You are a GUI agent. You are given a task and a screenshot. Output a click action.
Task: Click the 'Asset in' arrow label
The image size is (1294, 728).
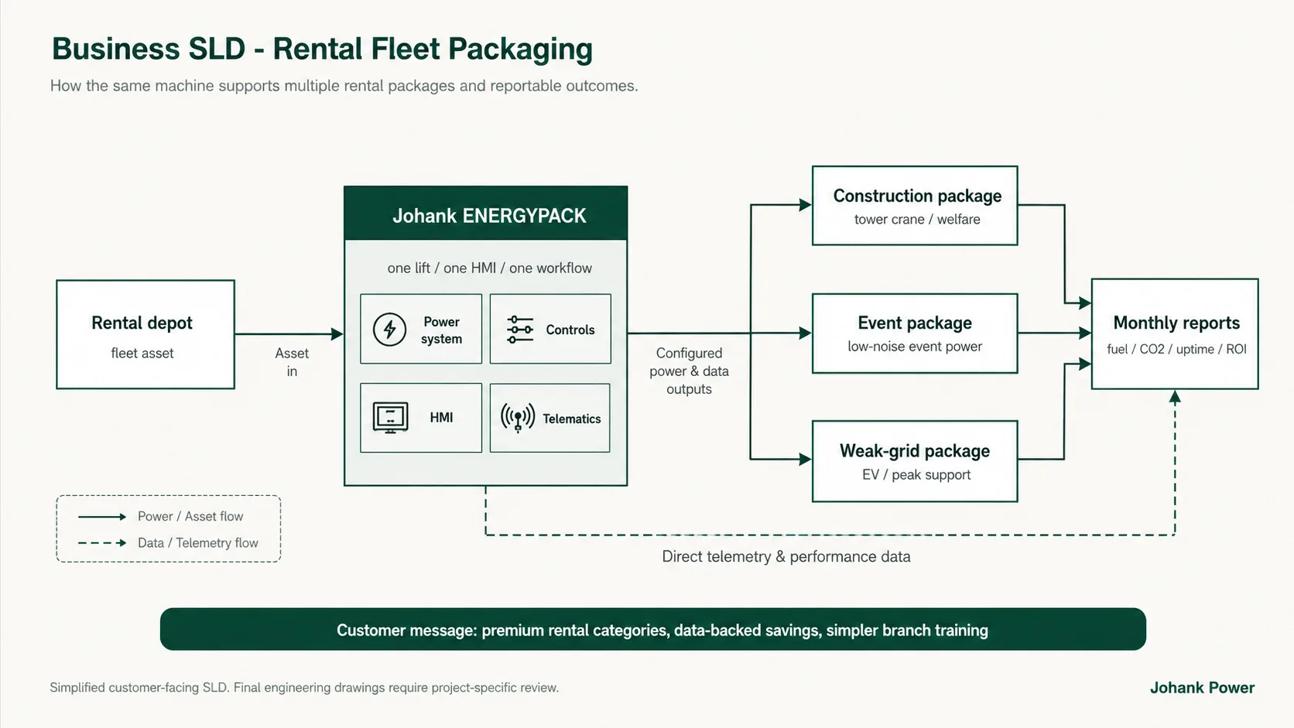pos(292,362)
